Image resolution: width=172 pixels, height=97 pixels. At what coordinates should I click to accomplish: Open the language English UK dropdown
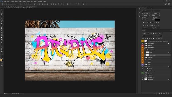(x=147, y=28)
